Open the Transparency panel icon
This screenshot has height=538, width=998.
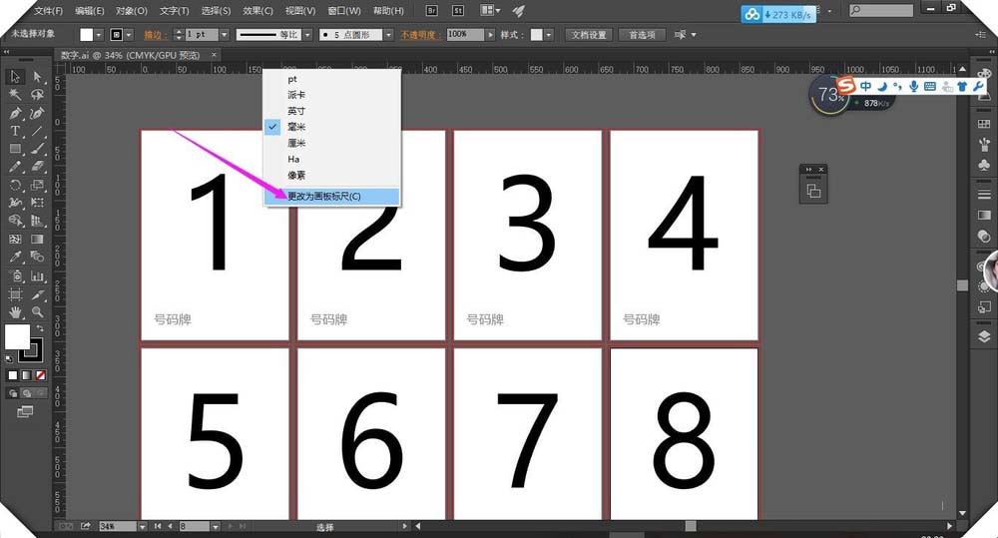click(x=984, y=237)
